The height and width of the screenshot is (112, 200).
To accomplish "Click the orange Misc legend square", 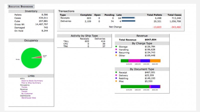I will pyautogui.click(x=116, y=81).
